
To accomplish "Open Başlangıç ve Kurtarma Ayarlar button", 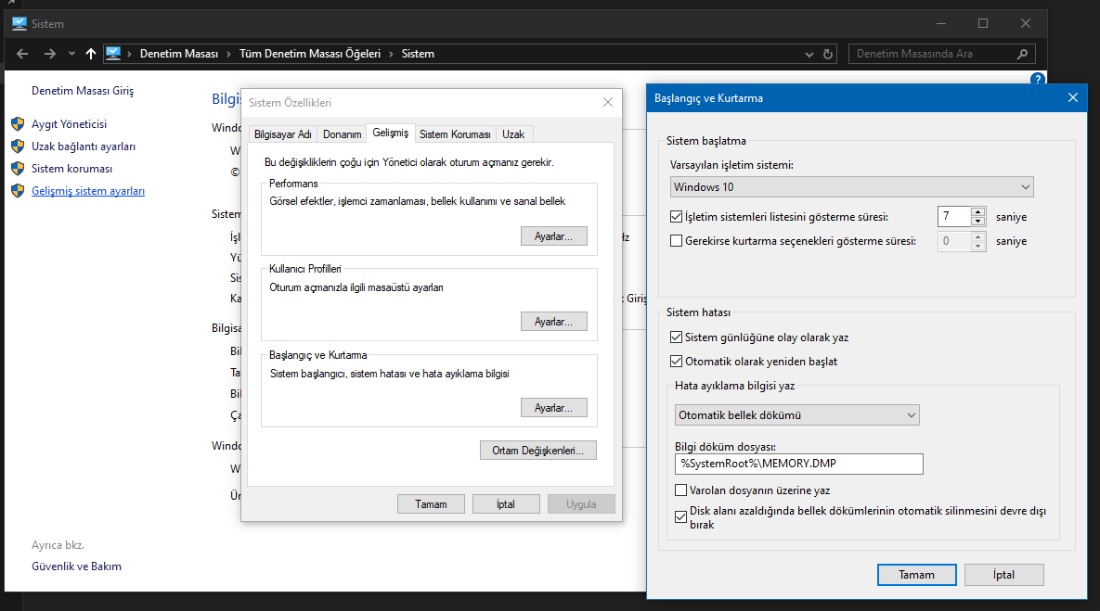I will pos(553,408).
